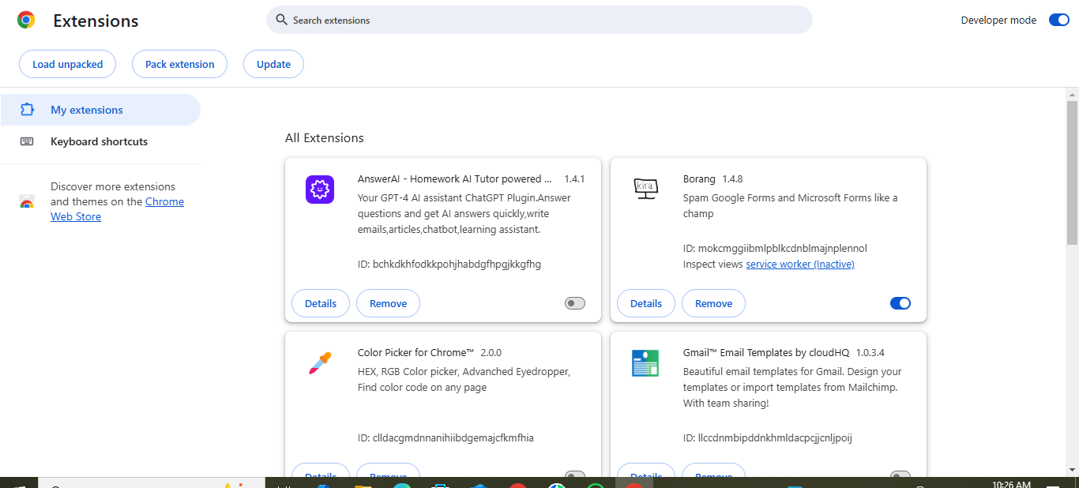Click the page's vertical scrollbar thumb
Image resolution: width=1079 pixels, height=488 pixels.
[1072, 172]
